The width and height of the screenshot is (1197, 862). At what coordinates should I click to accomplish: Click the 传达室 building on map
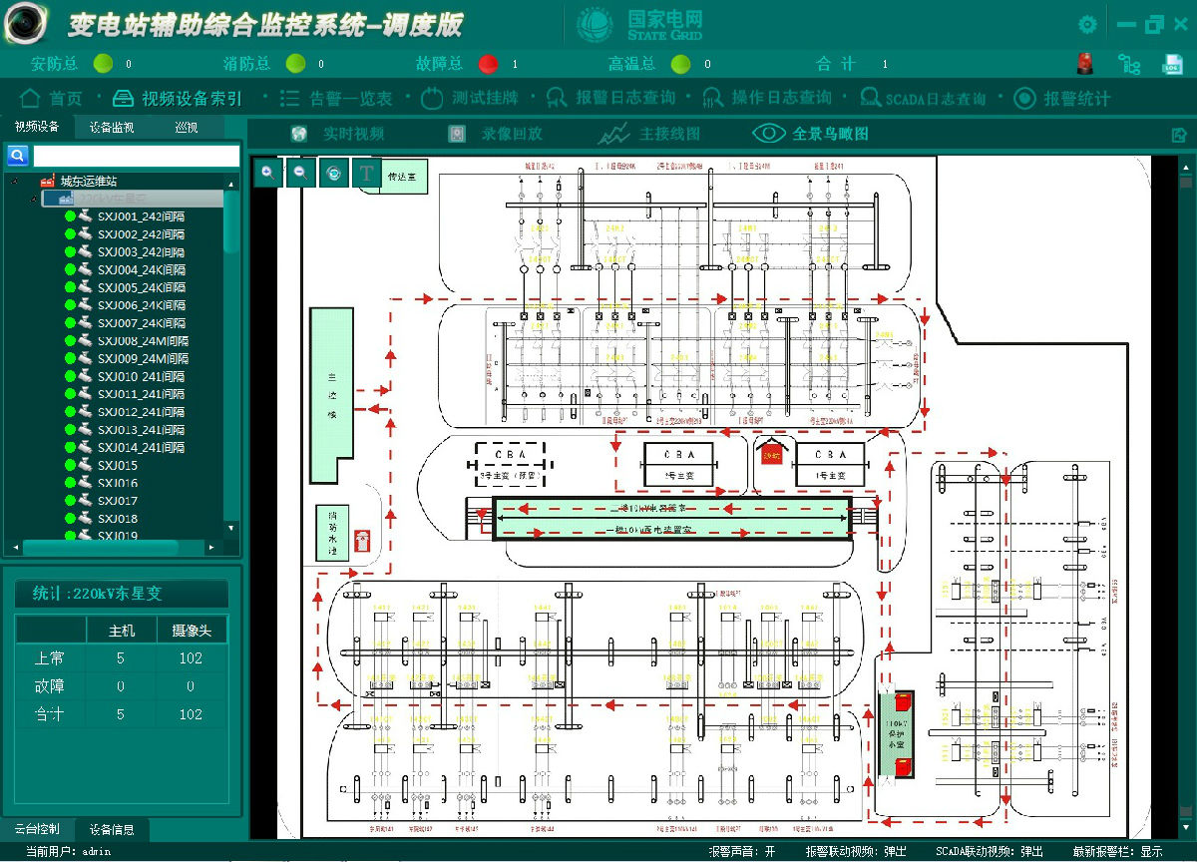click(x=406, y=177)
